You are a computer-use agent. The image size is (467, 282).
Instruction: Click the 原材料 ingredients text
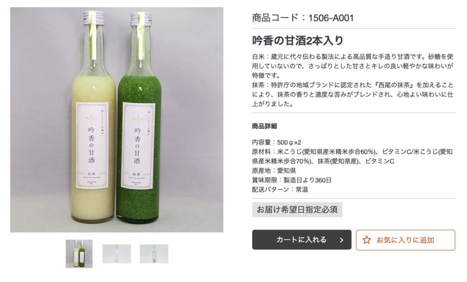pos(353,156)
